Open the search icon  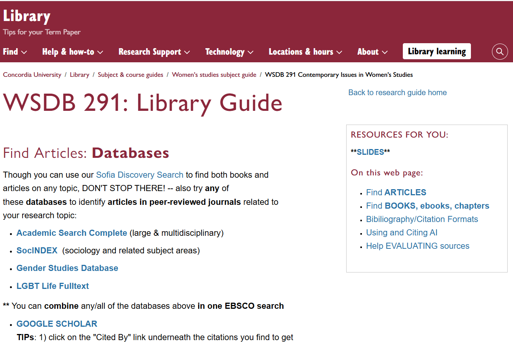[x=500, y=51]
